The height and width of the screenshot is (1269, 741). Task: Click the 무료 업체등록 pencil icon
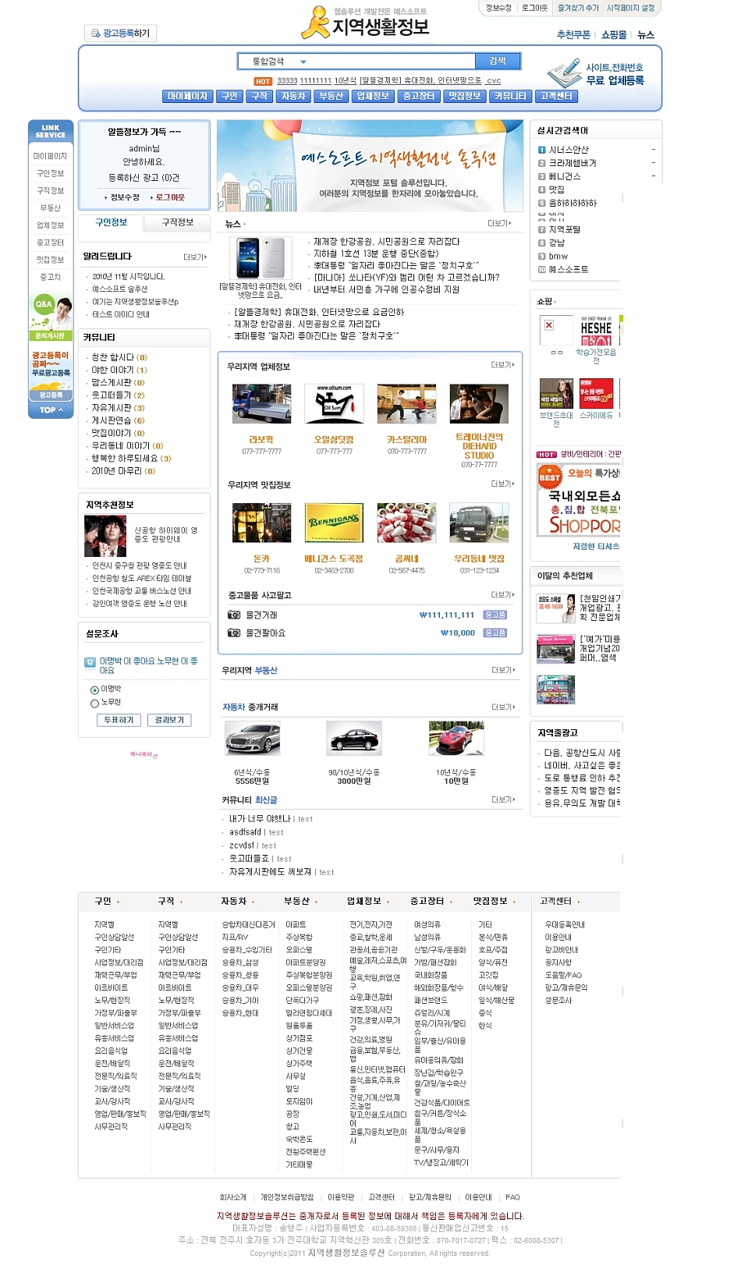[x=564, y=74]
